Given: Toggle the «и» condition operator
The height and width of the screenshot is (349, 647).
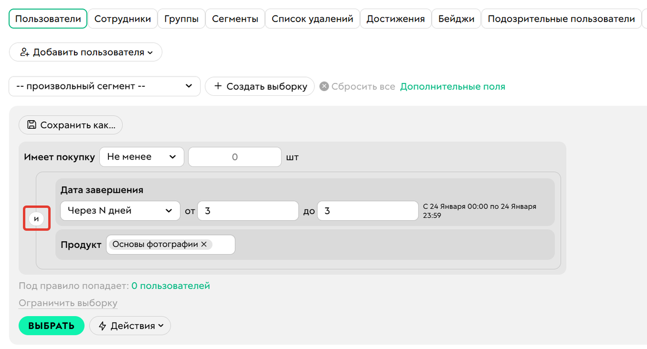Looking at the screenshot, I should click(x=36, y=218).
